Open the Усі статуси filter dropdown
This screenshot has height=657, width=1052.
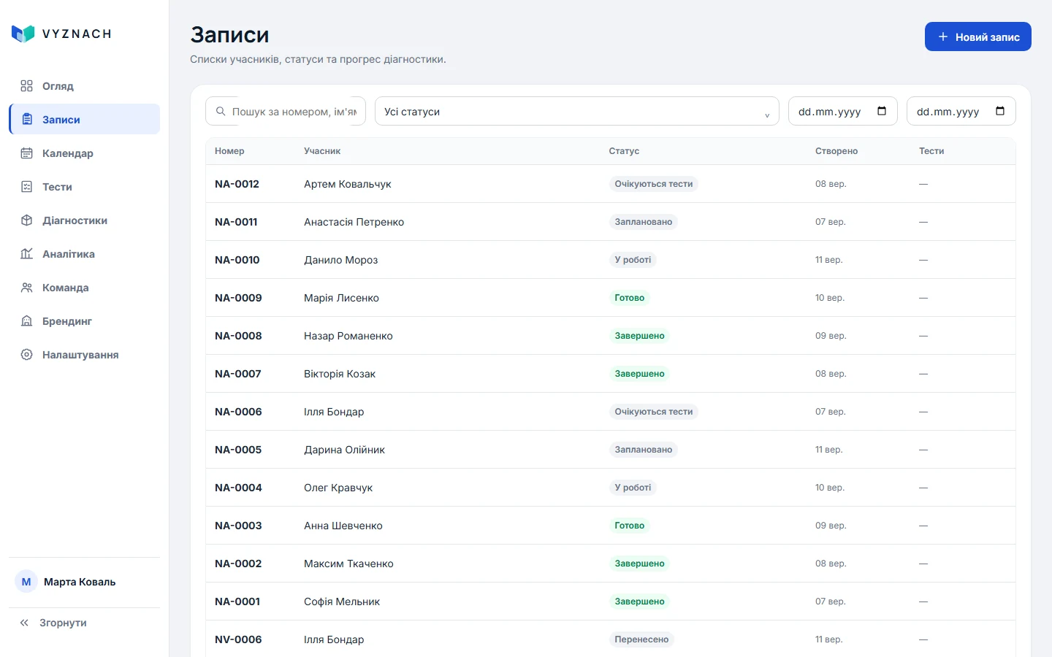pyautogui.click(x=577, y=111)
